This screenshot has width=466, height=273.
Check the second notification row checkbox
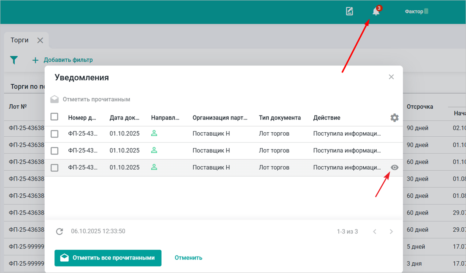pyautogui.click(x=54, y=151)
